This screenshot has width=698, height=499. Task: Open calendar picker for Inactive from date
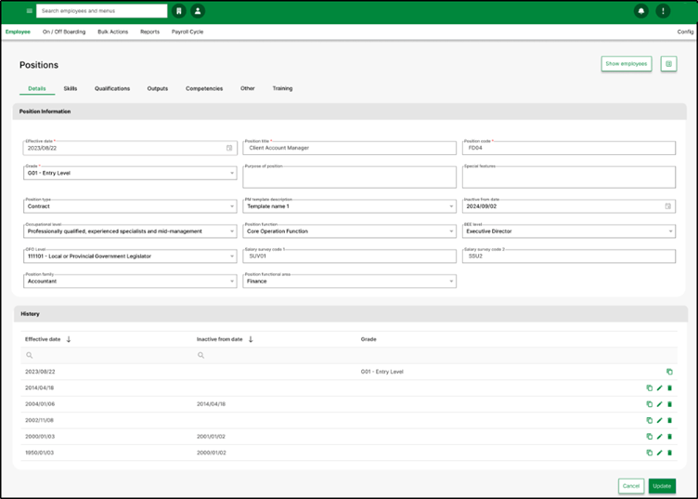(667, 206)
